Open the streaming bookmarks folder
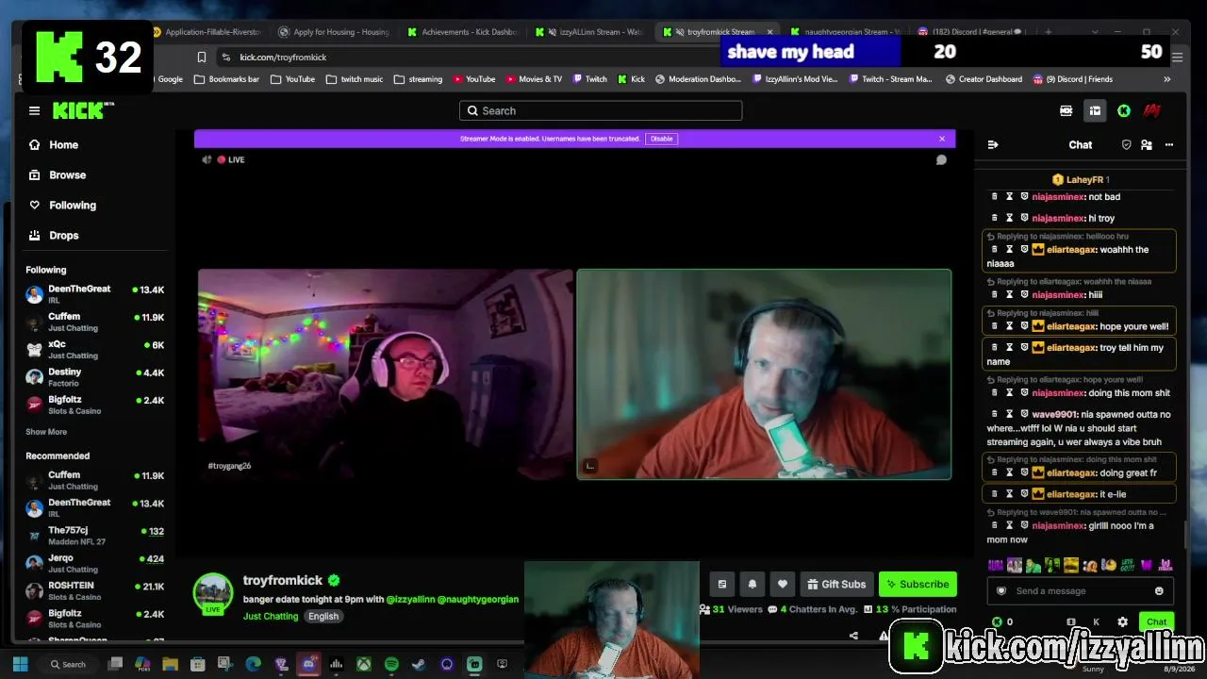This screenshot has height=679, width=1207. pyautogui.click(x=419, y=79)
